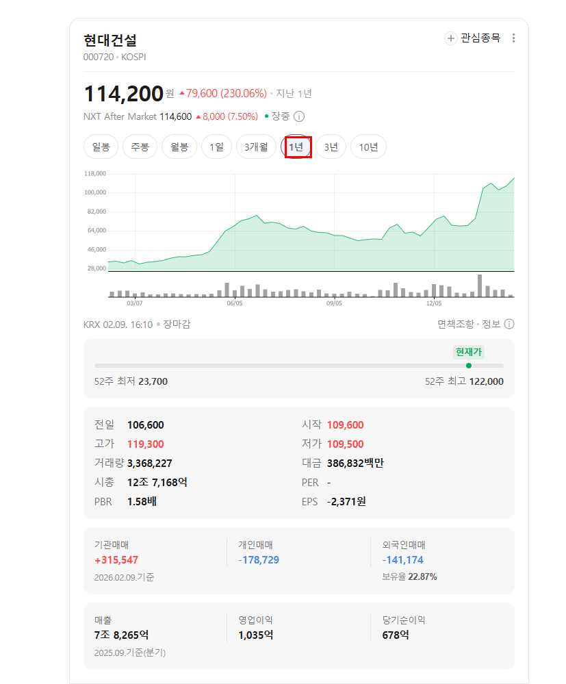The width and height of the screenshot is (566, 684).
Task: Select the 주봉 chart tab
Action: [140, 147]
